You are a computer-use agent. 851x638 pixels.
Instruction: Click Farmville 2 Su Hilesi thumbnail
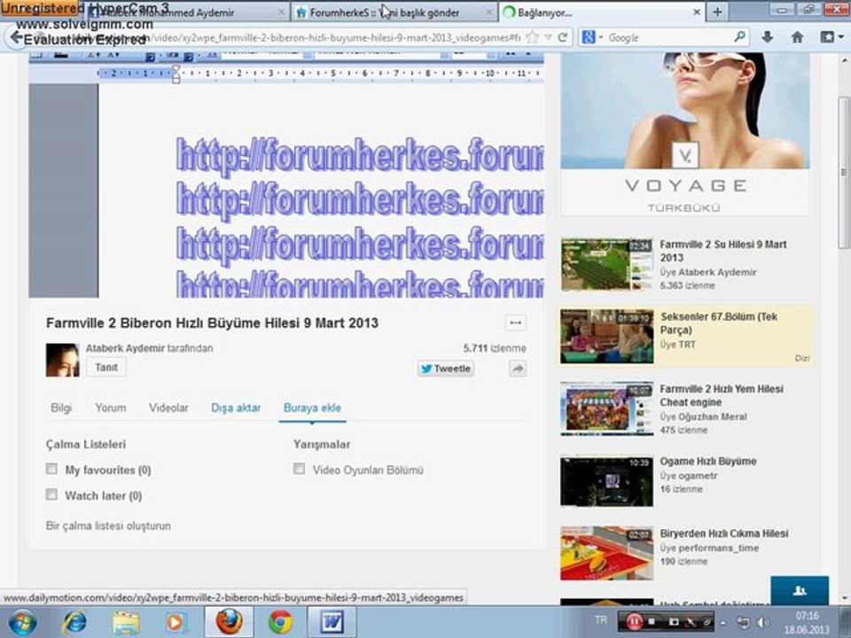click(606, 264)
